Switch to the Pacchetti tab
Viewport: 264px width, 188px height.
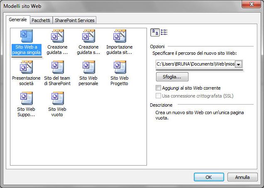pos(41,20)
